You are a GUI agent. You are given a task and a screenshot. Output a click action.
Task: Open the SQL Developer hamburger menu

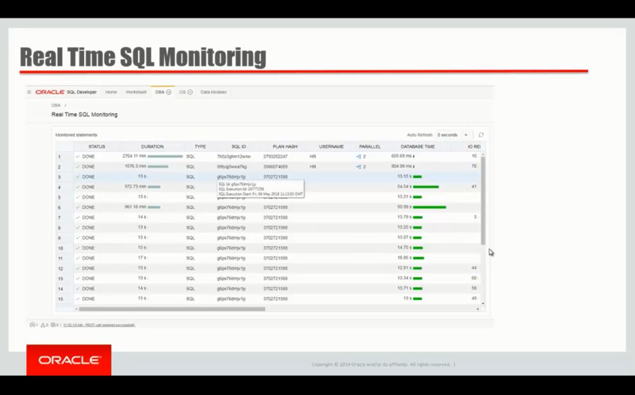(x=28, y=92)
